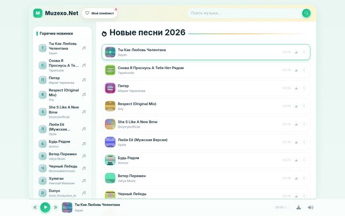Click the Люби Её (Мужская Версия) cover thumbnail
This screenshot has width=345, height=216.
click(110, 142)
